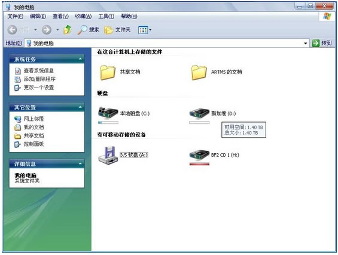Select the Local Disk (C:) drive icon
338x255 pixels.
(108, 113)
